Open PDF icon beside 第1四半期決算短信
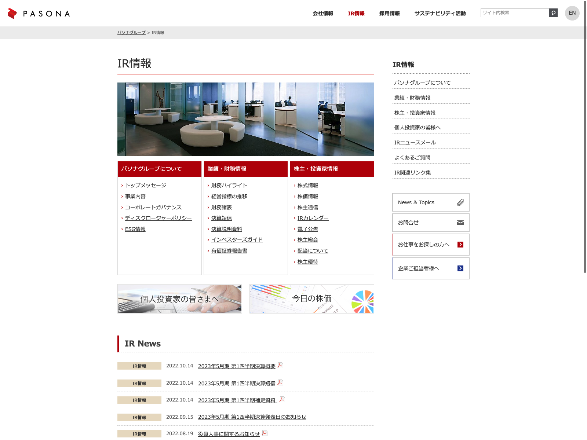Viewport: 587px width, 440px height. click(x=280, y=383)
